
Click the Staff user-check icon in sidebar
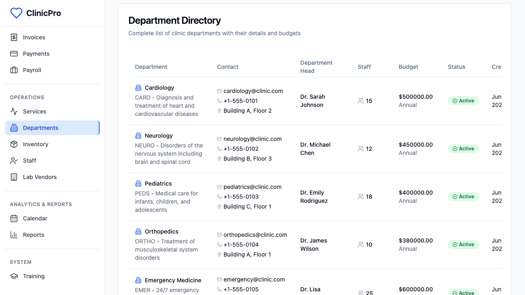(x=14, y=161)
